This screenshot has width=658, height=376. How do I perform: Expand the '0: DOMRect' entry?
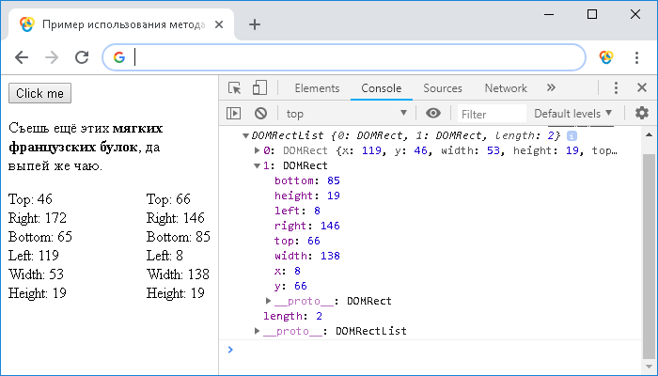pos(258,150)
